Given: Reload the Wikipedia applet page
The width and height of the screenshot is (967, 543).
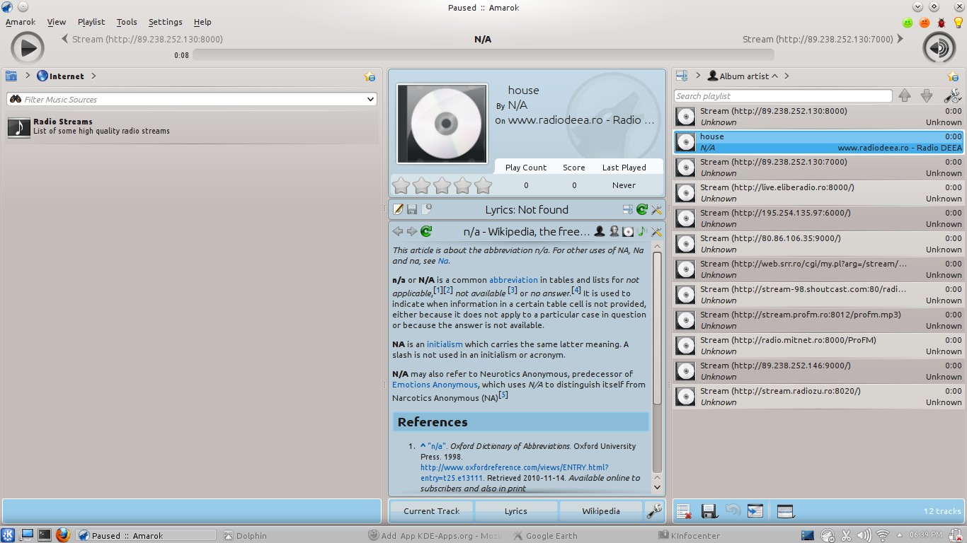Looking at the screenshot, I should (426, 231).
